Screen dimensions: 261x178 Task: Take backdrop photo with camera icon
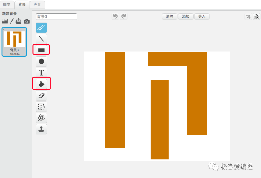[27, 21]
